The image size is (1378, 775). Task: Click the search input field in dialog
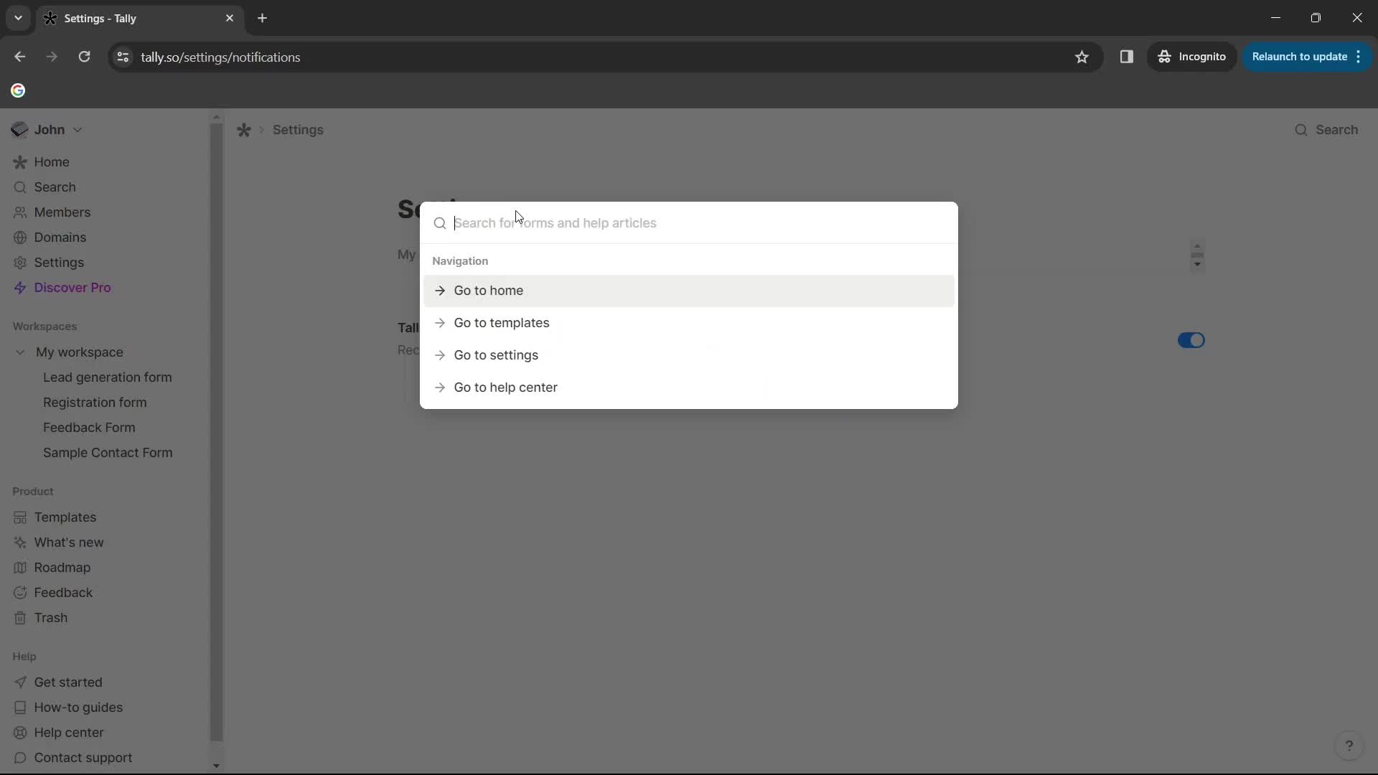[x=689, y=222]
